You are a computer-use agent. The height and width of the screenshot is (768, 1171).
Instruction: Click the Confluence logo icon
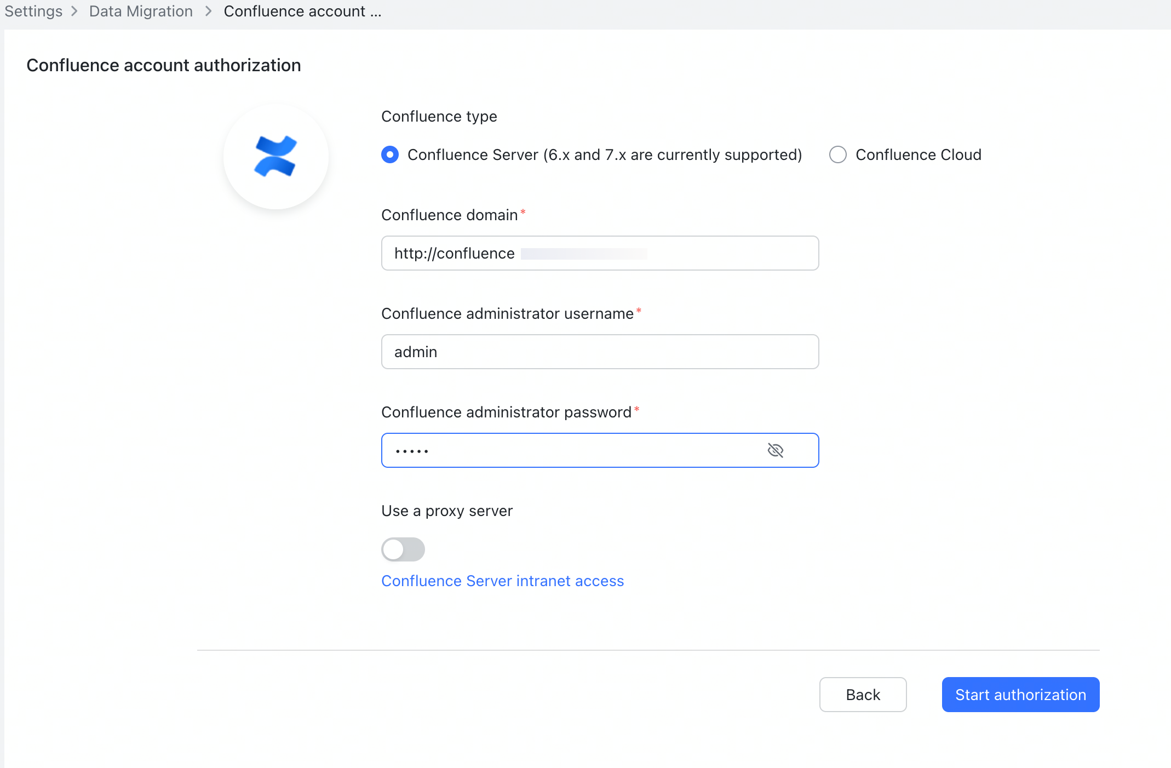click(x=275, y=157)
